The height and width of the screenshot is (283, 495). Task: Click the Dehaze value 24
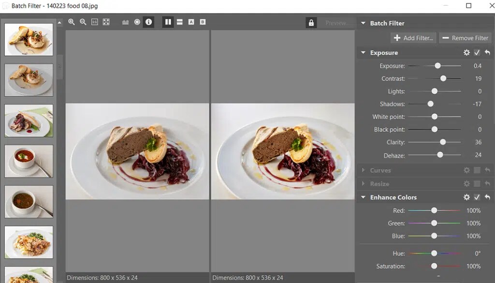point(478,155)
